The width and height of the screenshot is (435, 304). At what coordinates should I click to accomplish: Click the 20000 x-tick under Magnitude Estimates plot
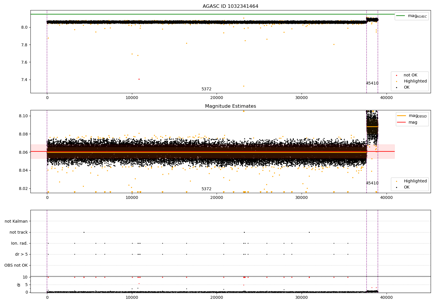(x=217, y=198)
